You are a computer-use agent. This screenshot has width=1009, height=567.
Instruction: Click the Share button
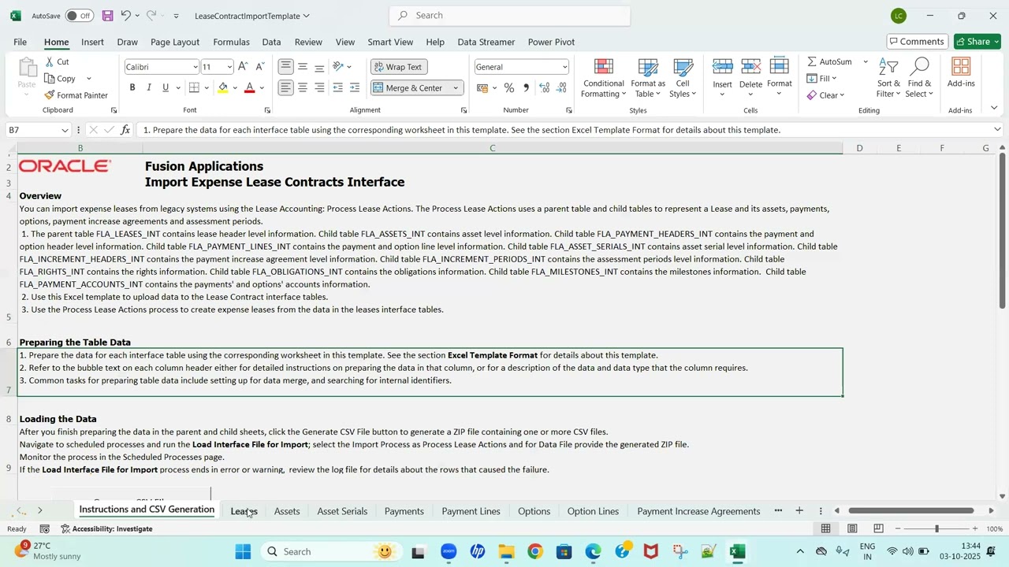tap(977, 42)
